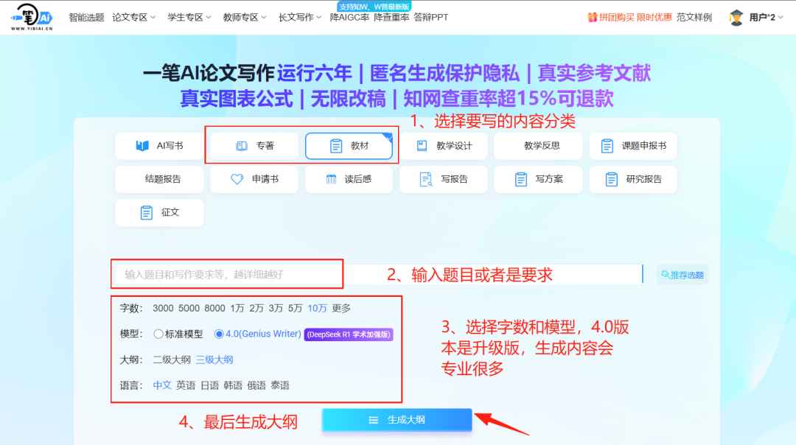796x445 pixels.
Task: Set word count to 5000
Action: [189, 309]
